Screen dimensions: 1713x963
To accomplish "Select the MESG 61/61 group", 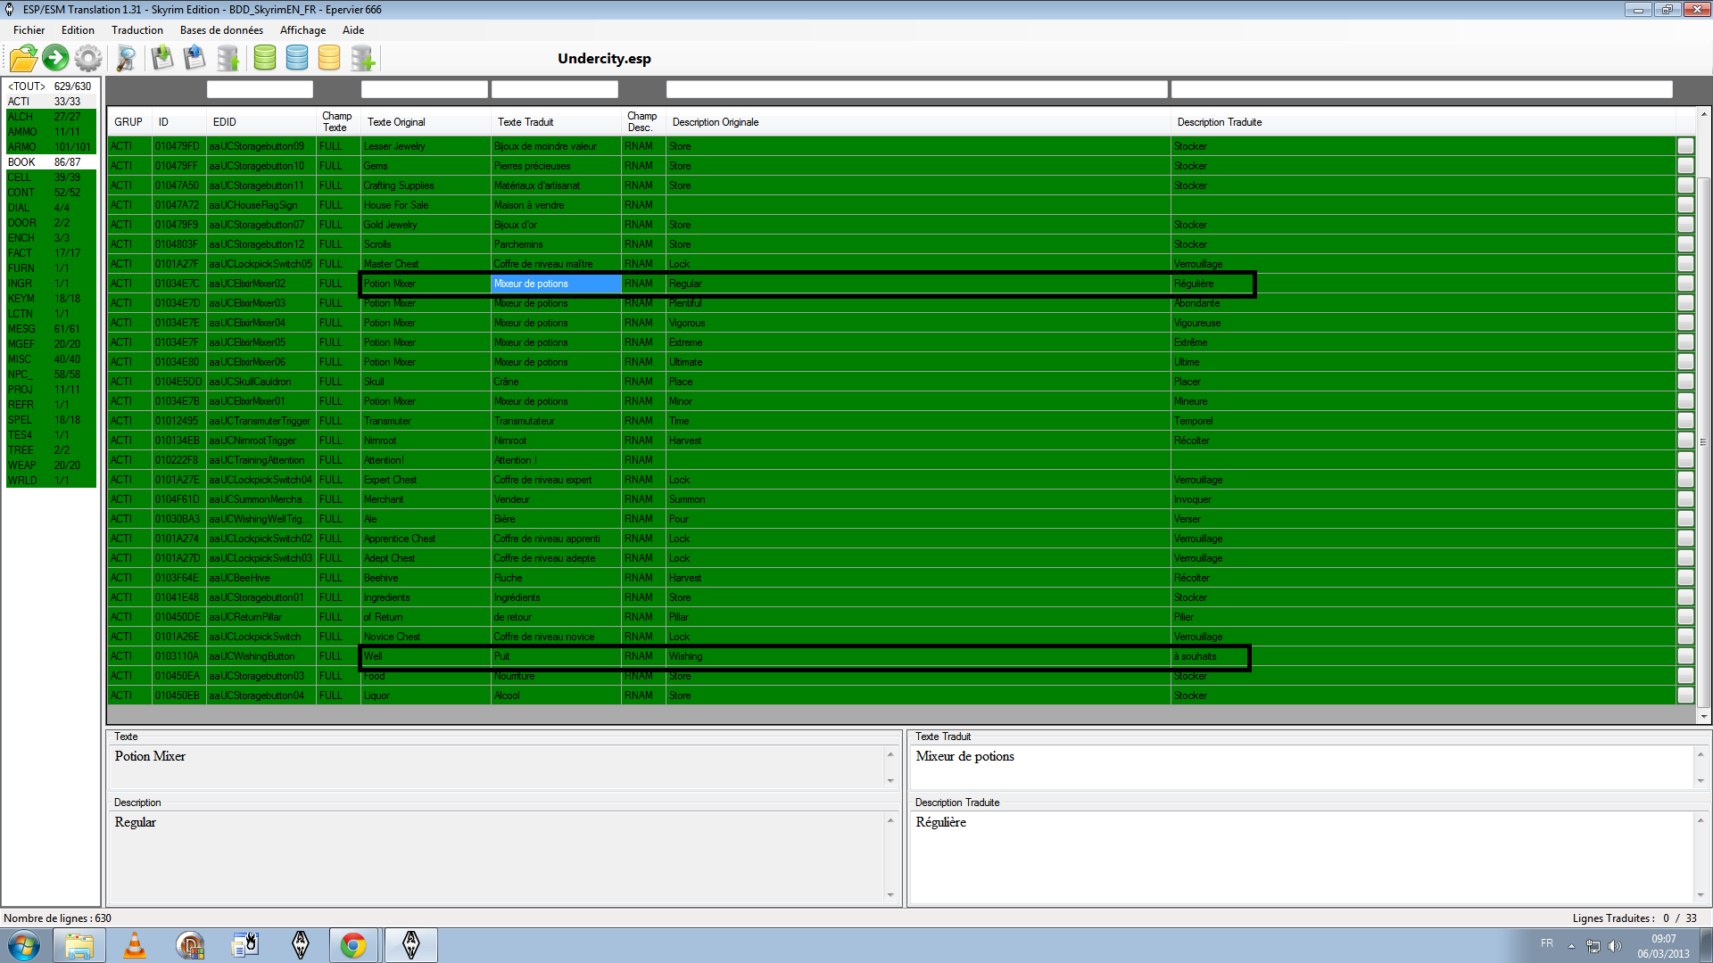I will (x=51, y=329).
